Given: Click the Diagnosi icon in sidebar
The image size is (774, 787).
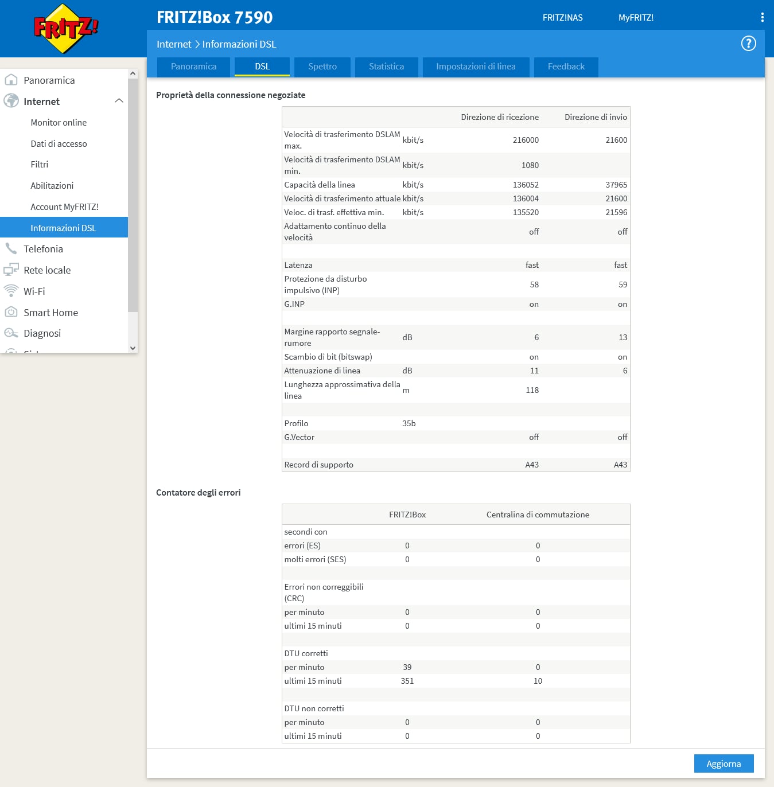Looking at the screenshot, I should (x=11, y=333).
